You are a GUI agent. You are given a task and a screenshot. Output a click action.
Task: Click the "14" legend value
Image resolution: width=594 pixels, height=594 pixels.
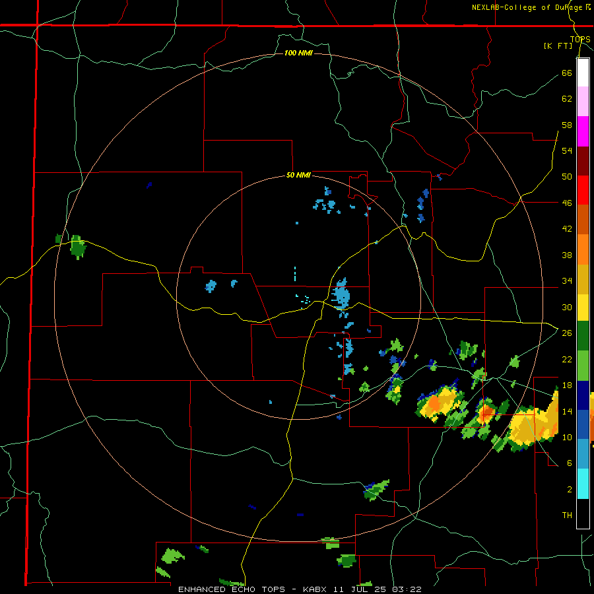[567, 411]
